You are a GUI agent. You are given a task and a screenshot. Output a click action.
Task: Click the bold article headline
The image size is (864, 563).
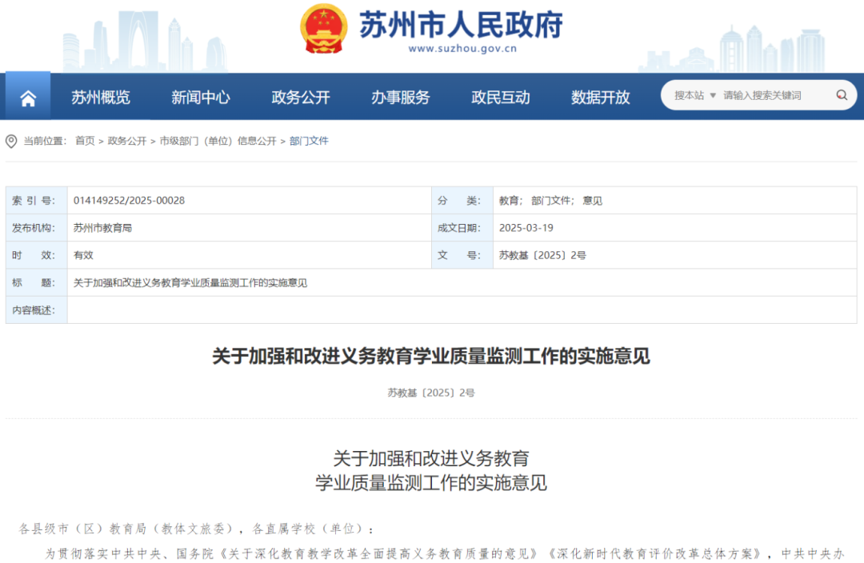pos(431,357)
